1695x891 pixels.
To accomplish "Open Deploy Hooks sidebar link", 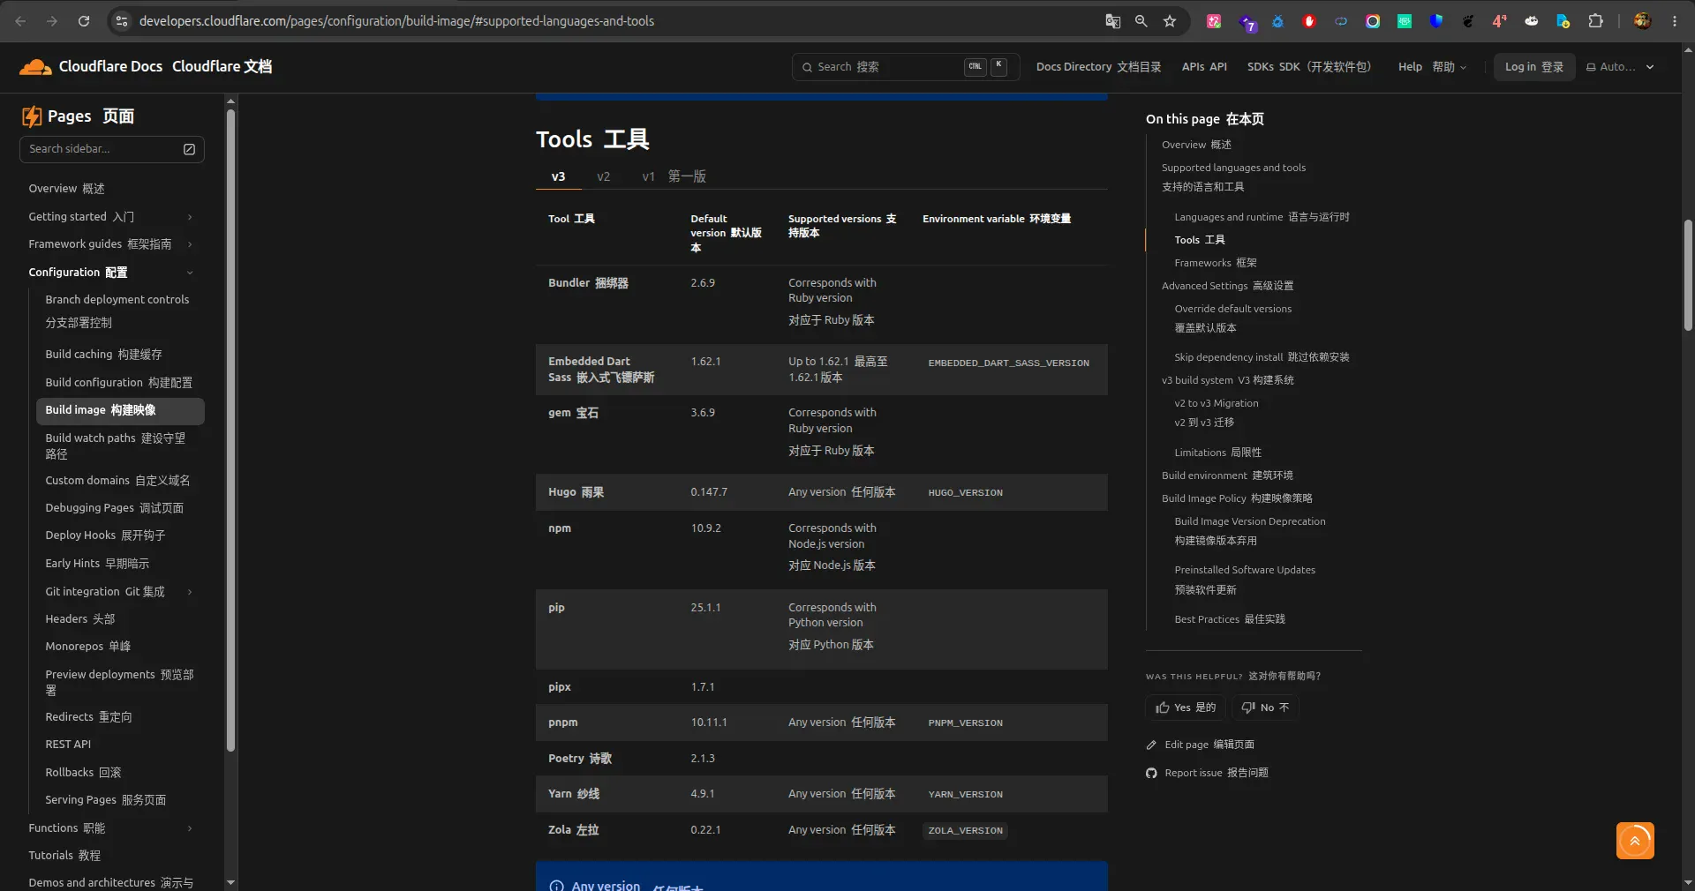I will click(105, 535).
